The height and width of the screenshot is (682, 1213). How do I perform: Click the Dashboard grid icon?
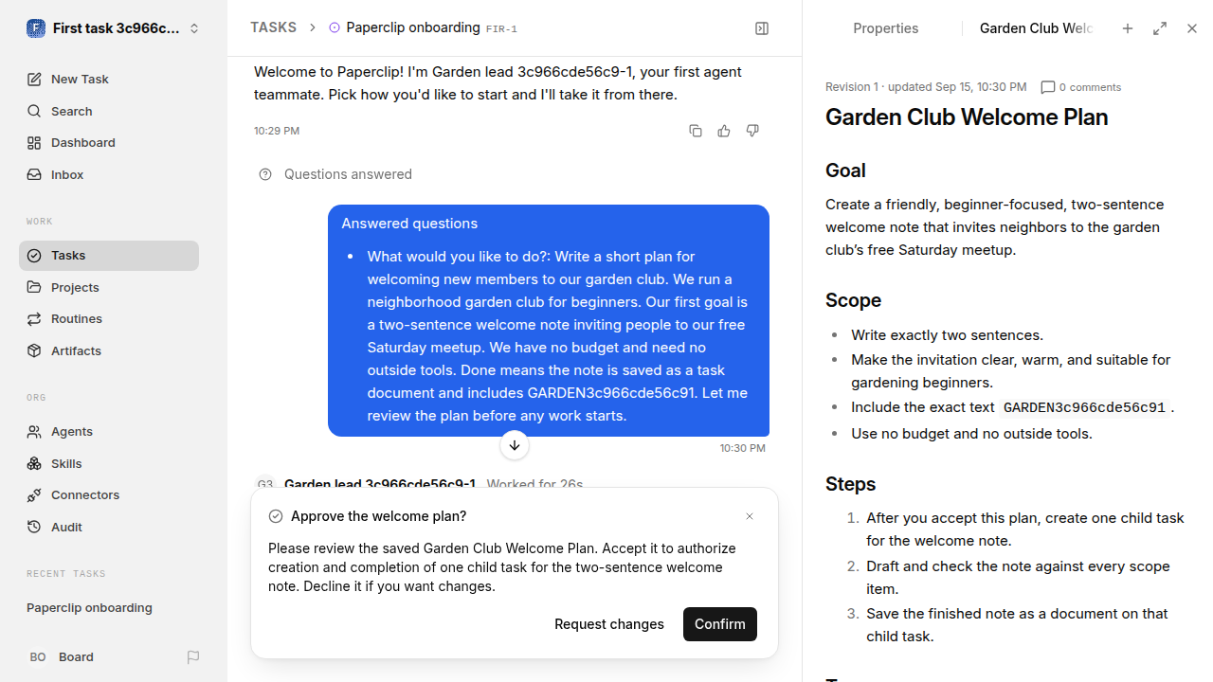coord(34,143)
